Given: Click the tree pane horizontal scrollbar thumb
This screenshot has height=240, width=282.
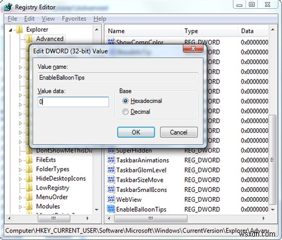Looking at the screenshot, I should pos(54,218).
